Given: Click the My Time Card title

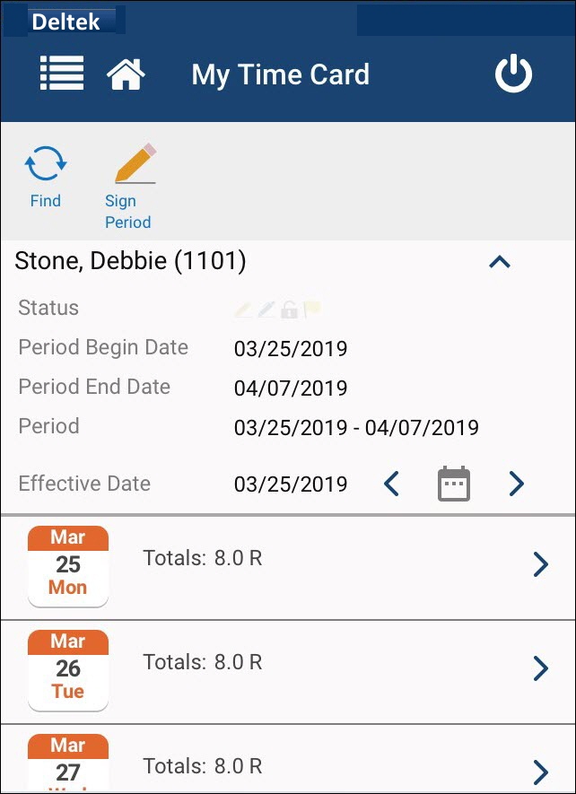Looking at the screenshot, I should click(x=280, y=74).
